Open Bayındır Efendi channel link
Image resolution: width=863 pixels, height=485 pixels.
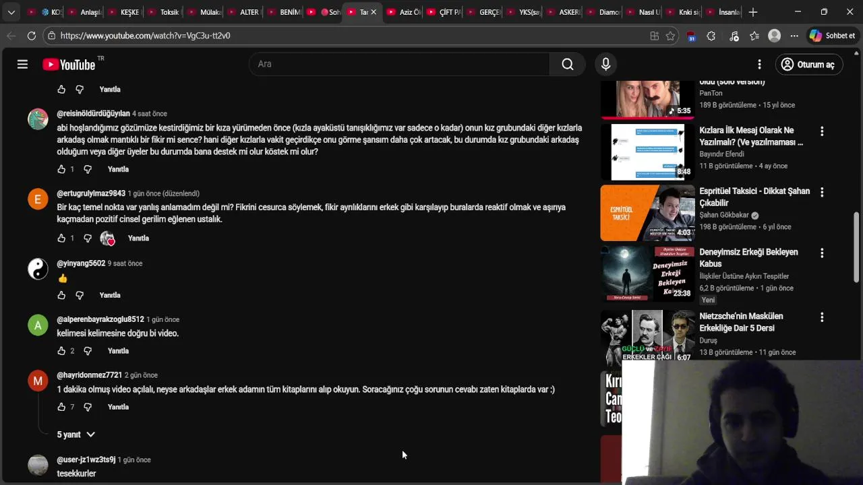(x=721, y=154)
